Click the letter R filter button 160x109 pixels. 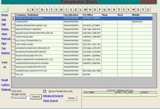click(109, 10)
